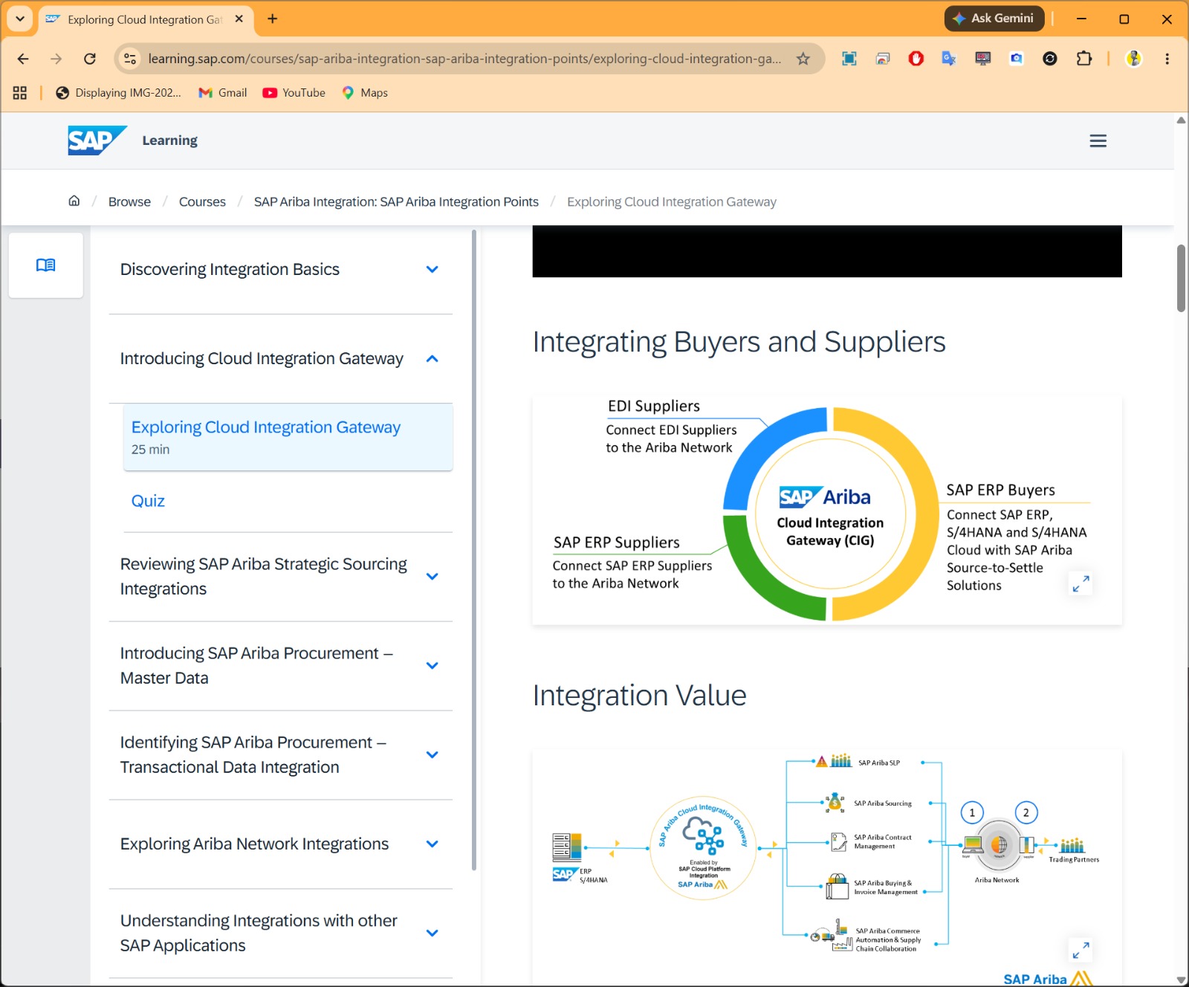Open the Chrome three-dot menu
The height and width of the screenshot is (987, 1189).
(1167, 59)
